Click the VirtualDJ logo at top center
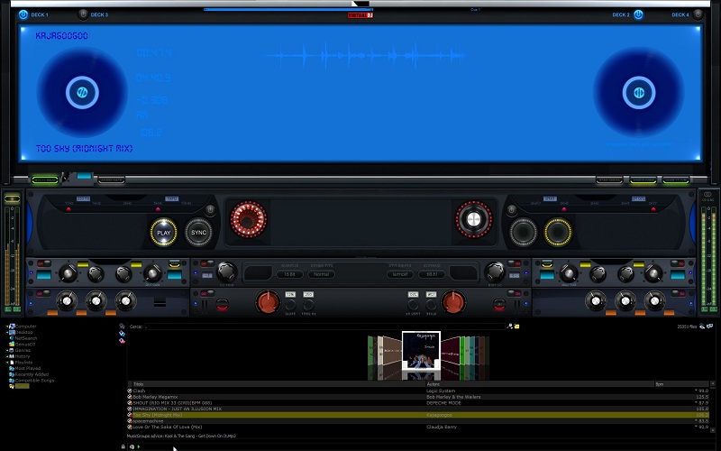The image size is (721, 451). pos(360,15)
